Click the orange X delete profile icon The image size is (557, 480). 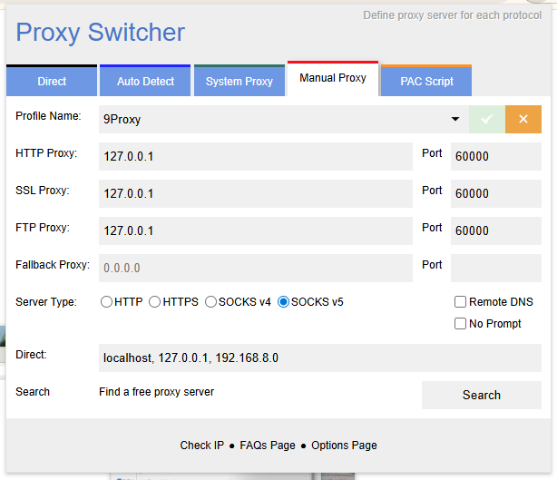(x=523, y=119)
